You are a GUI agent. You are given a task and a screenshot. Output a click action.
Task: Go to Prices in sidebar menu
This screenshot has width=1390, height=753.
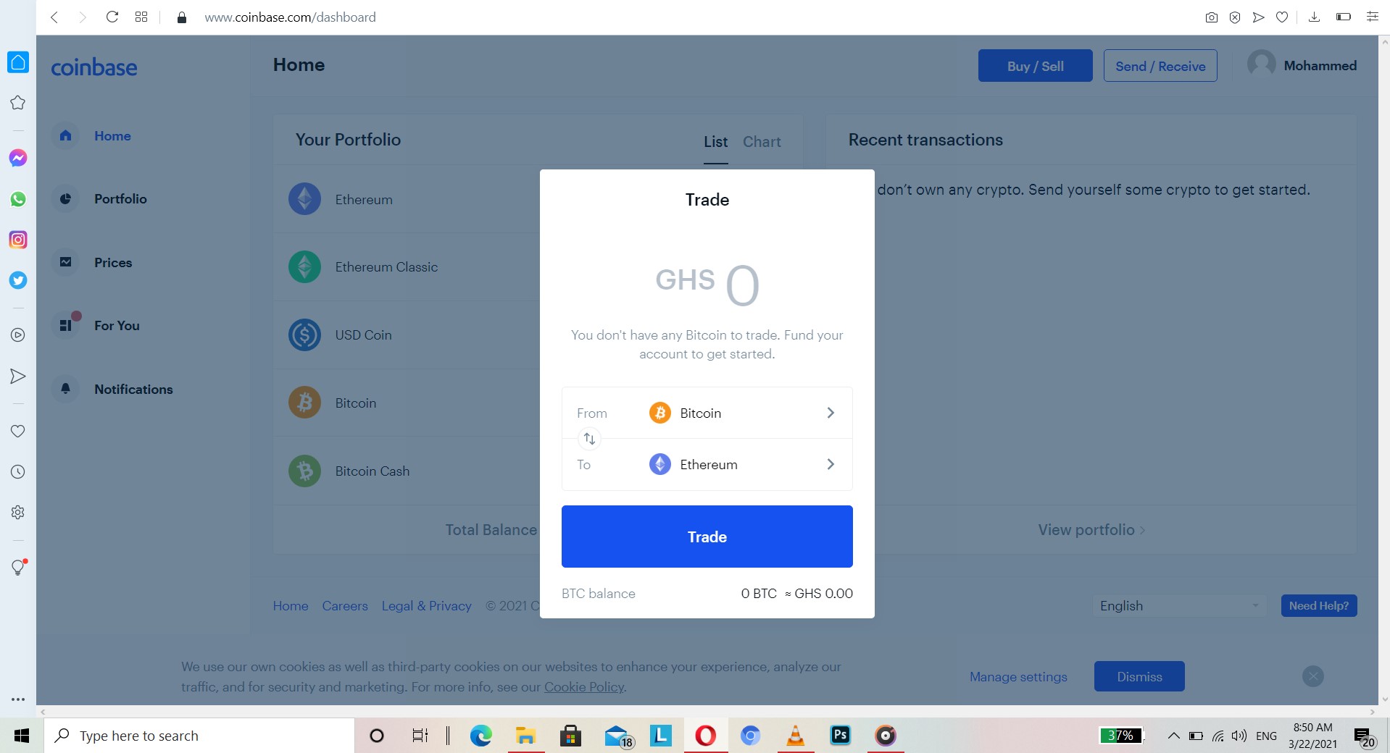point(113,263)
